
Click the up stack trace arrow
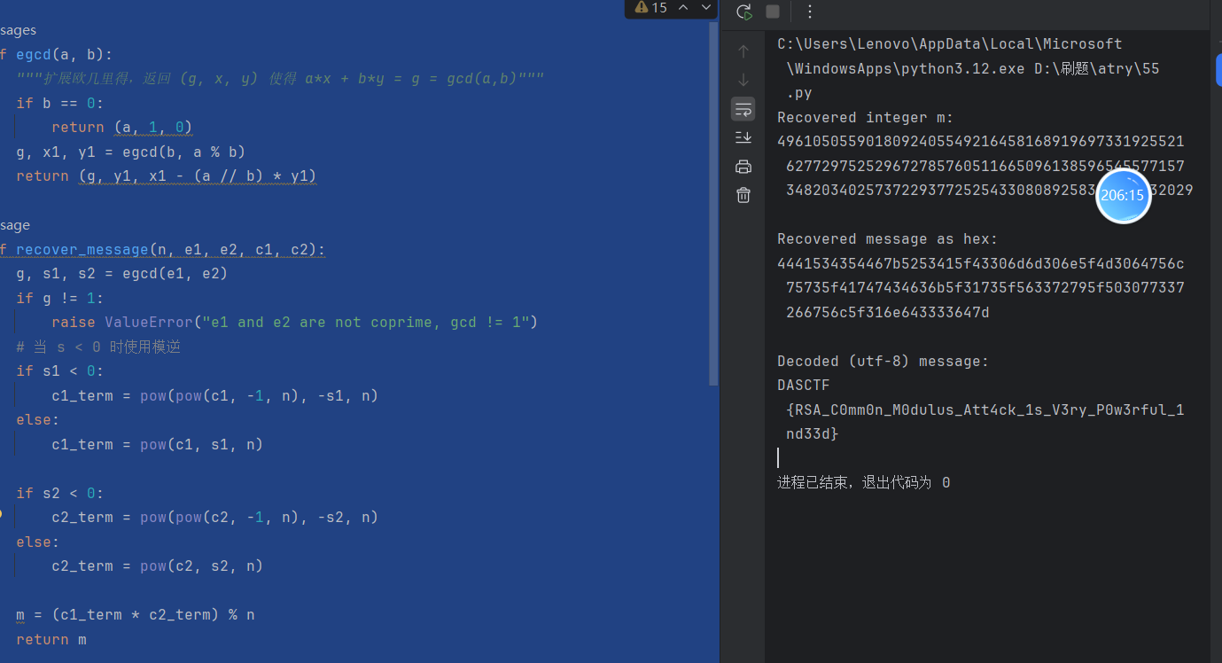point(743,51)
